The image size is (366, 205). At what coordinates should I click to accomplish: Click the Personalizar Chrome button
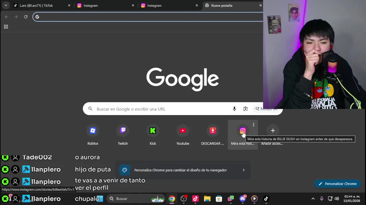[337, 184]
